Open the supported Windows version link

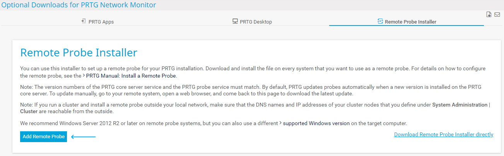[x=316, y=123]
